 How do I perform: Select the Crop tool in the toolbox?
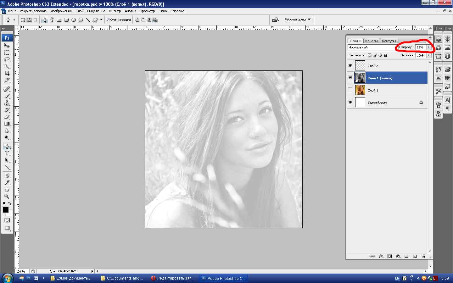point(7,73)
